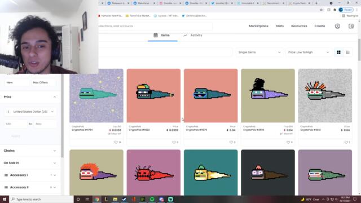Click the Windows taskbar search box
This screenshot has width=361, height=203.
point(41,199)
